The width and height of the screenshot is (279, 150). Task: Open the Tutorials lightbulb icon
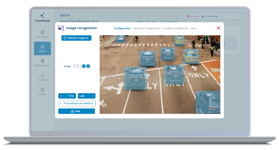pyautogui.click(x=42, y=75)
